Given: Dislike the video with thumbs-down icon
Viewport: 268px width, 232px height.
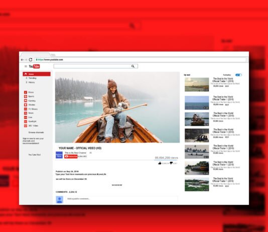Looking at the screenshot, I should point(171,163).
